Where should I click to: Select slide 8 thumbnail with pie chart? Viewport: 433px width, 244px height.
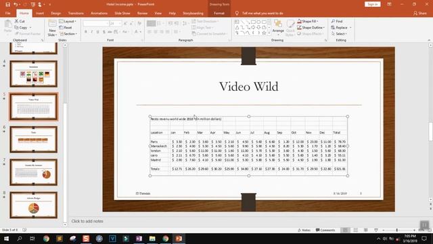click(33, 205)
